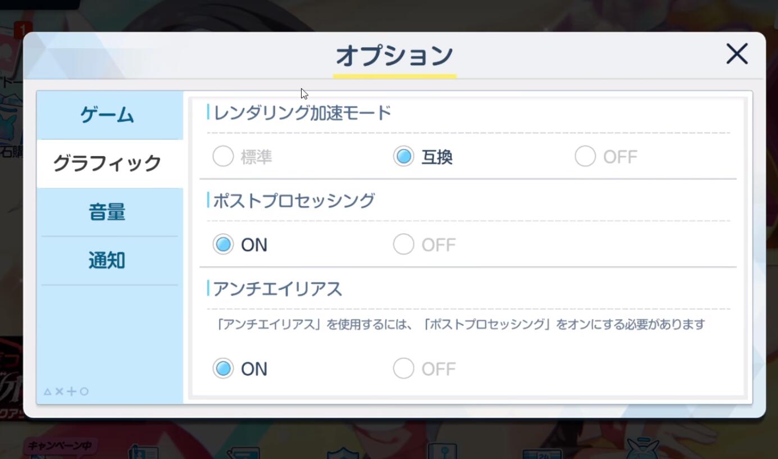Image resolution: width=778 pixels, height=459 pixels.
Task: Close the オプション dialog with X
Action: coord(736,54)
